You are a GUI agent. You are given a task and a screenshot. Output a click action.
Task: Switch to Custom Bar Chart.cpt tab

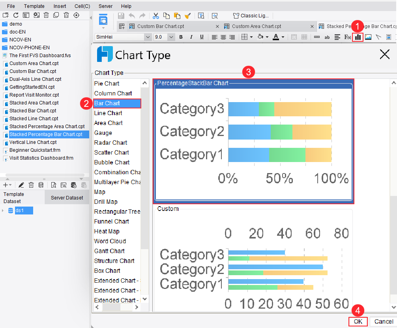coord(161,26)
